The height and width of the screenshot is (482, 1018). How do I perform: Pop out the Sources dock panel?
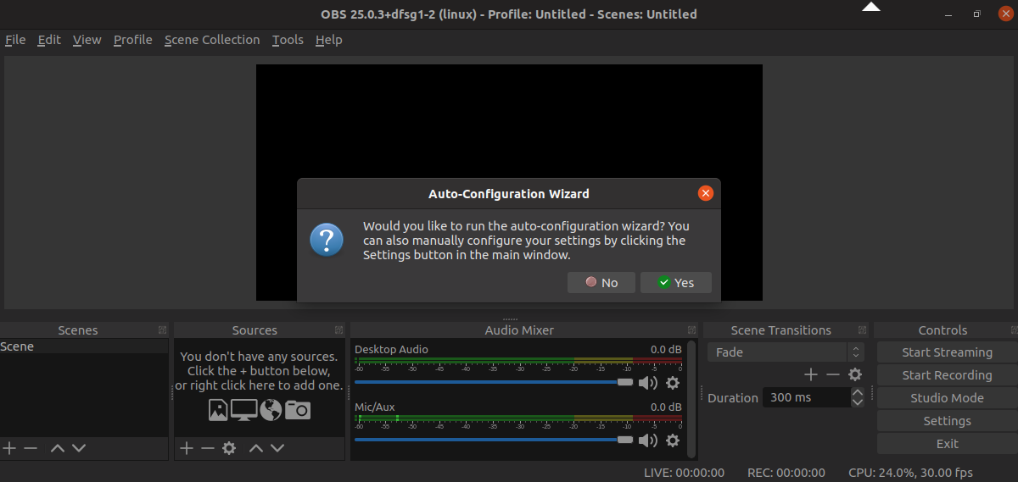pos(339,330)
